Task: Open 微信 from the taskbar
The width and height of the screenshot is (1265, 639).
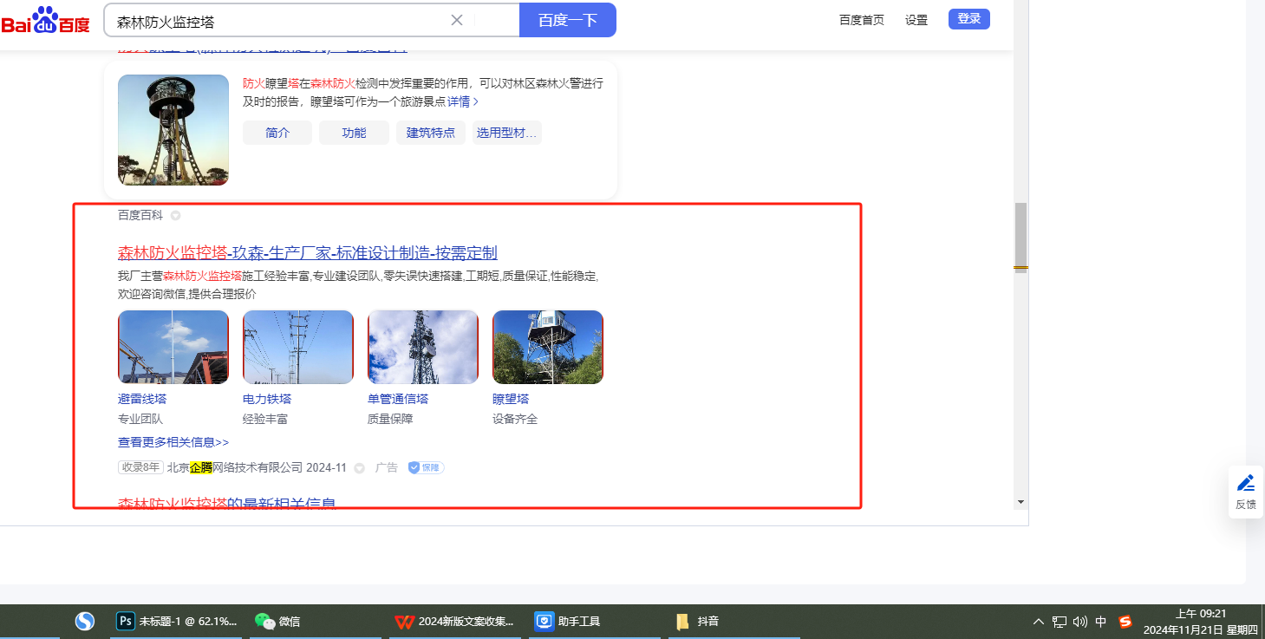Action: pos(277,622)
